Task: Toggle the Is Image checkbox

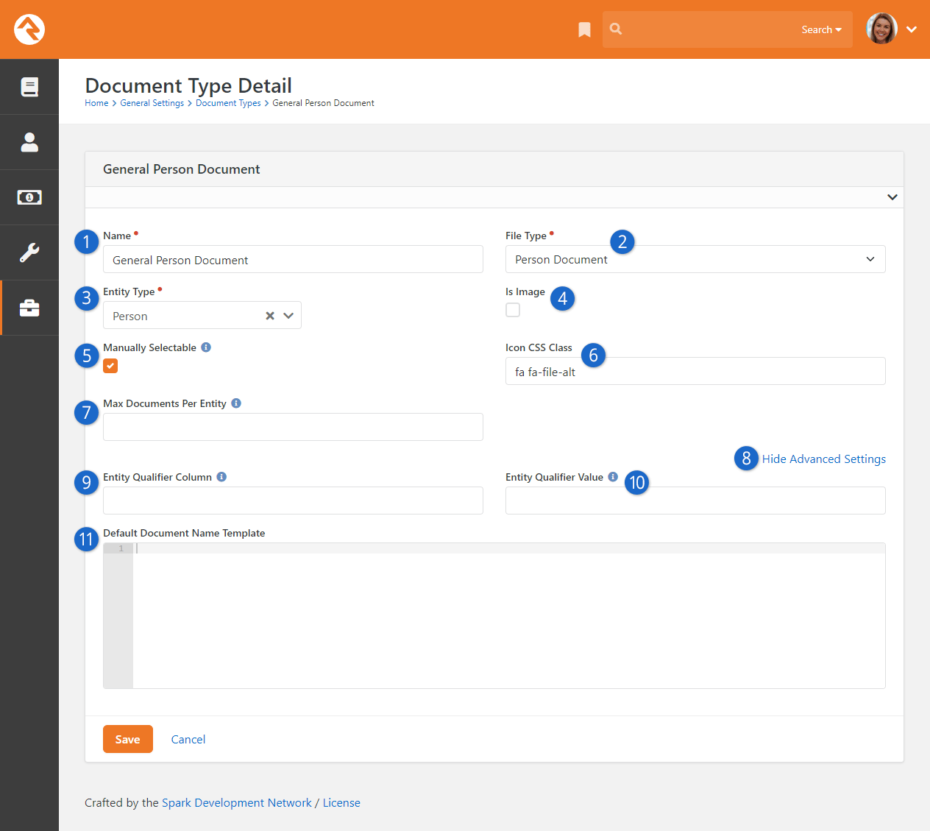Action: pyautogui.click(x=513, y=310)
